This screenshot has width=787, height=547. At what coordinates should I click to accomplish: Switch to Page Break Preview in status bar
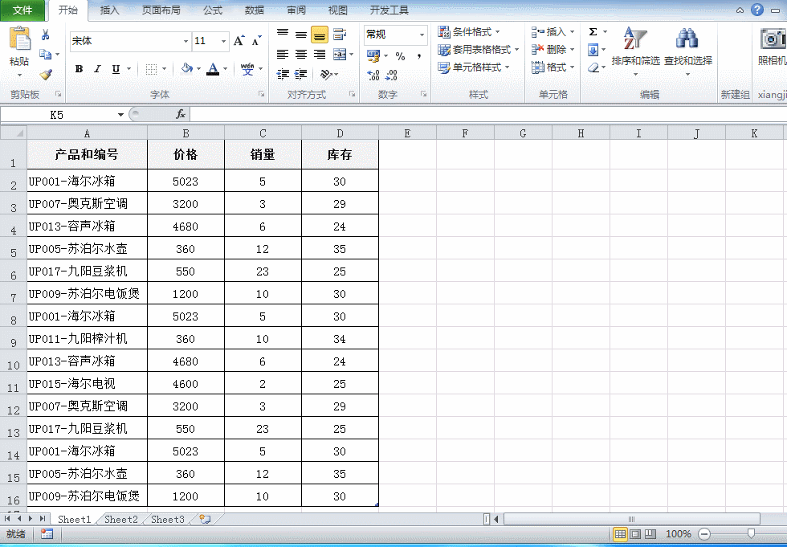tap(650, 534)
